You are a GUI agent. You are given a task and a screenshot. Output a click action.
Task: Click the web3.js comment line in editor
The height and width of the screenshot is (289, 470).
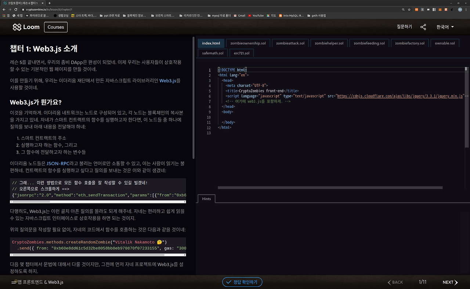click(x=258, y=101)
